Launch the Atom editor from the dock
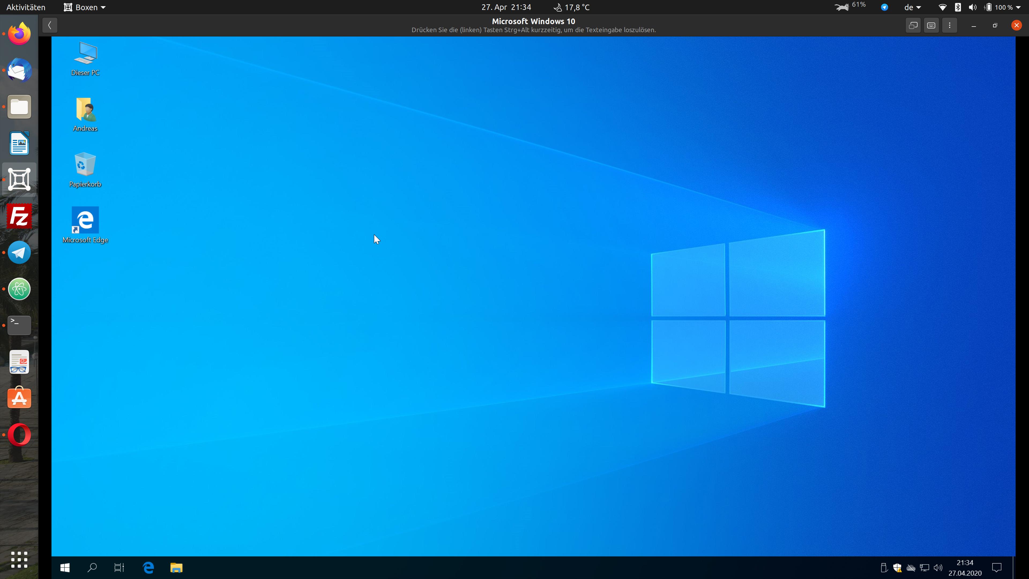Screen dimensions: 1029x579 (19, 289)
